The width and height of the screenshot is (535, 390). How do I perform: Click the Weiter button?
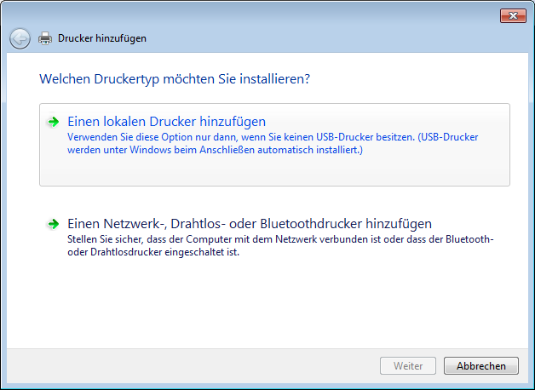point(408,366)
